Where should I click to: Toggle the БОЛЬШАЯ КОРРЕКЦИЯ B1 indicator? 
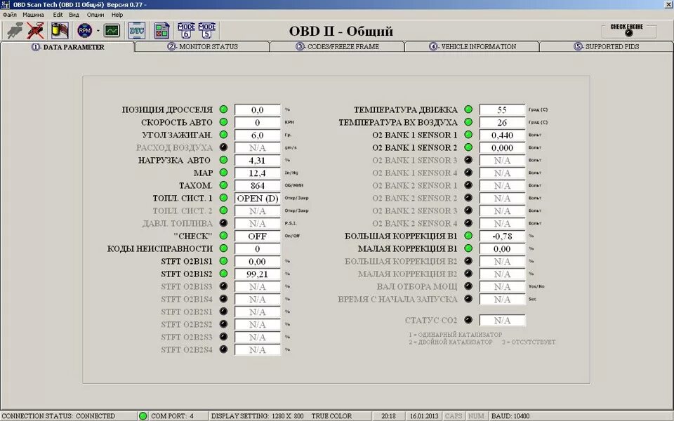pyautogui.click(x=468, y=236)
